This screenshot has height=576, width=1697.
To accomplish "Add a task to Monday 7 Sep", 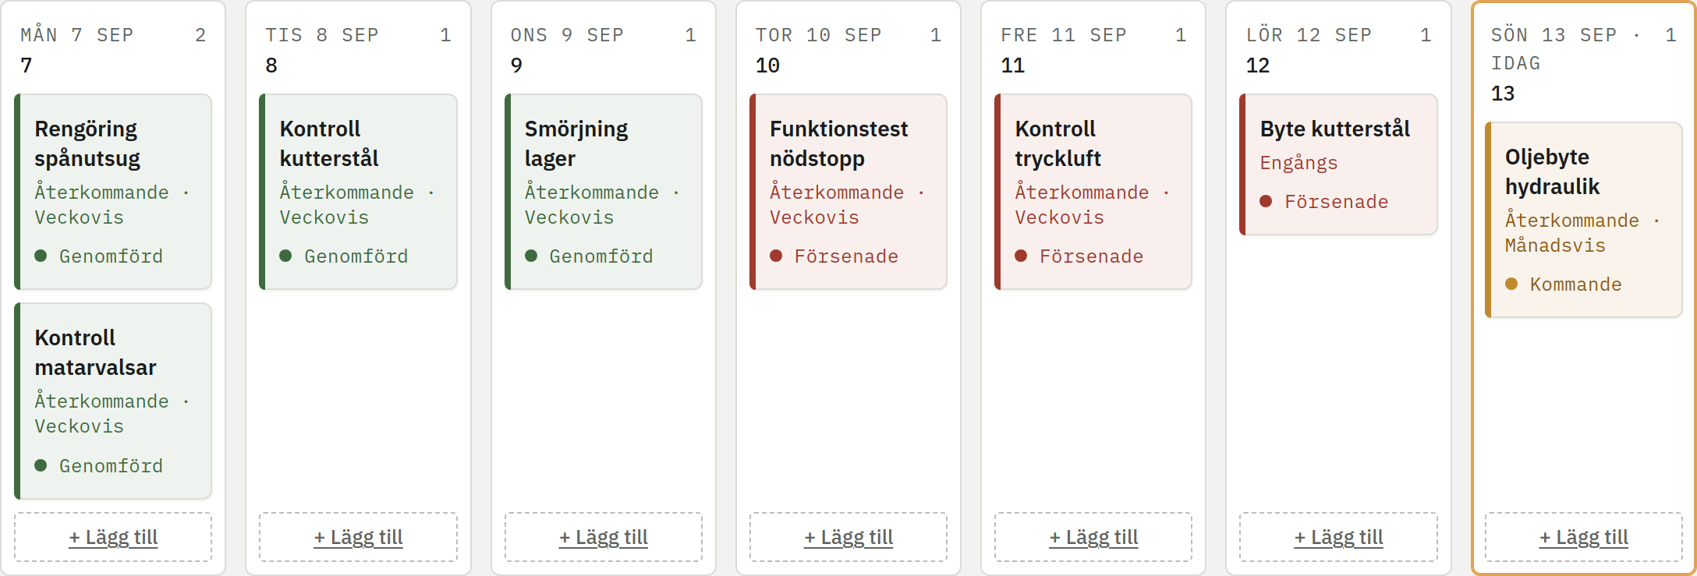I will 113,537.
